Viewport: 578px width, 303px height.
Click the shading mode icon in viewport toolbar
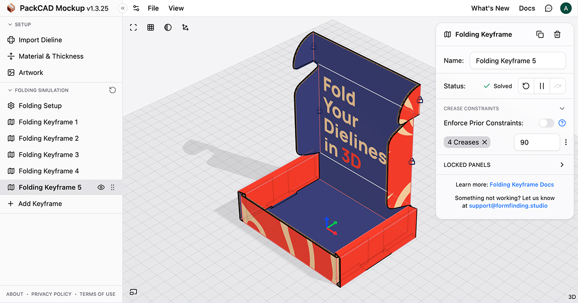click(x=168, y=27)
